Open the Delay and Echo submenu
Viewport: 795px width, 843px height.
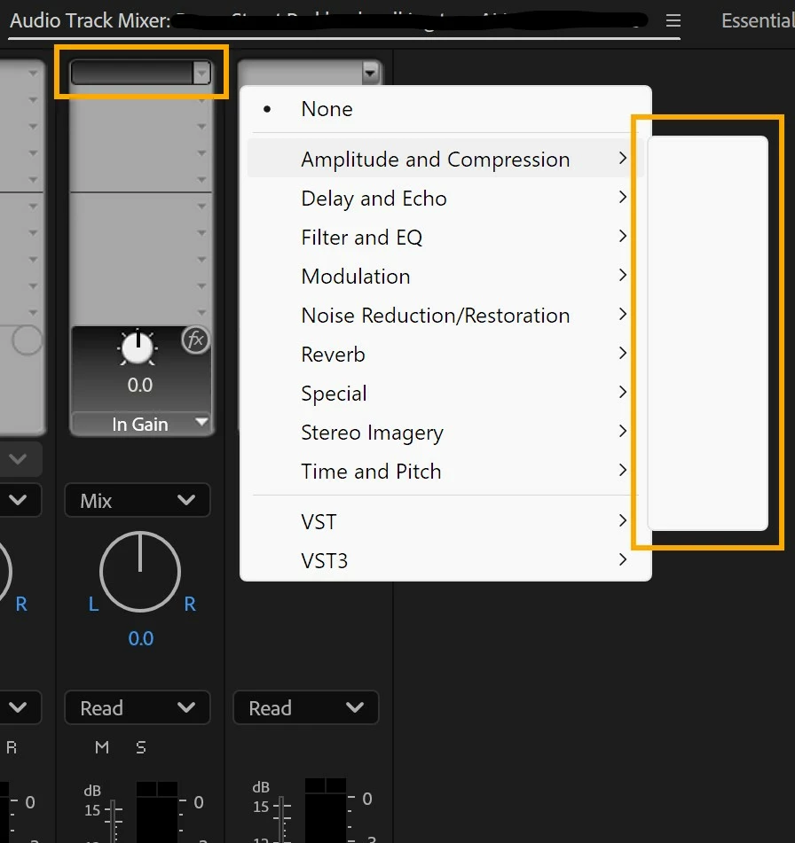coord(445,199)
